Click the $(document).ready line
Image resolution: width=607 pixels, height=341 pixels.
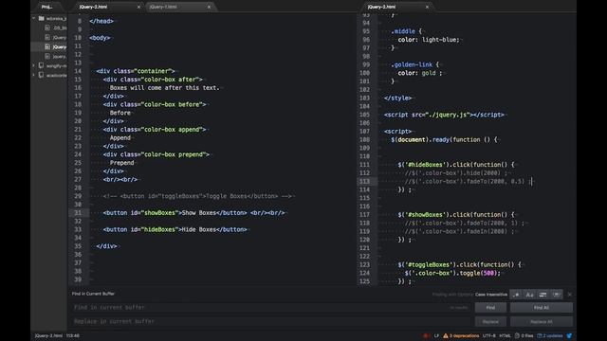[x=444, y=140]
